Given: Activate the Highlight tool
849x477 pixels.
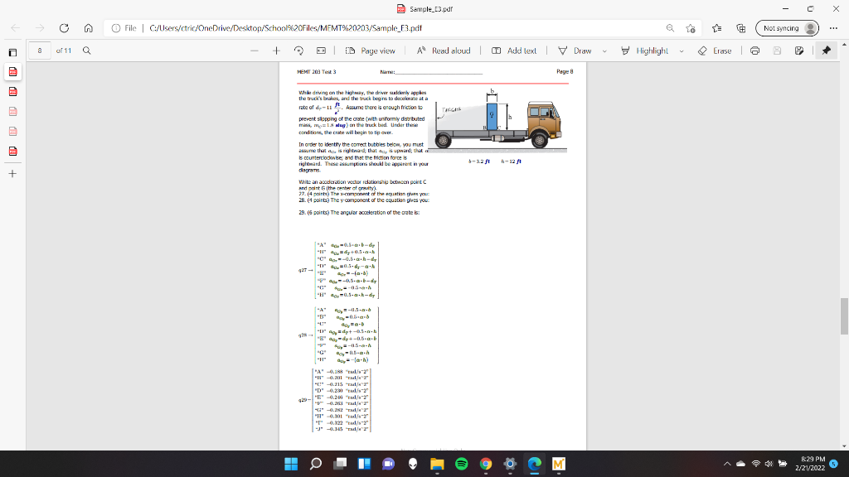Looking at the screenshot, I should tap(651, 51).
